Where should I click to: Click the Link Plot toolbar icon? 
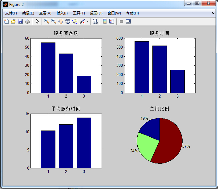tap(95, 22)
